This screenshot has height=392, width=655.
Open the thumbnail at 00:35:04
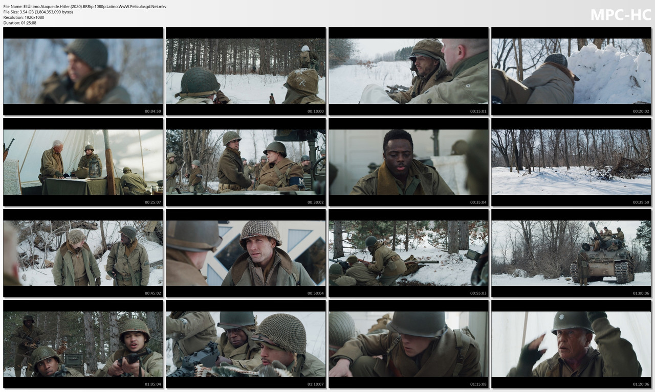408,162
